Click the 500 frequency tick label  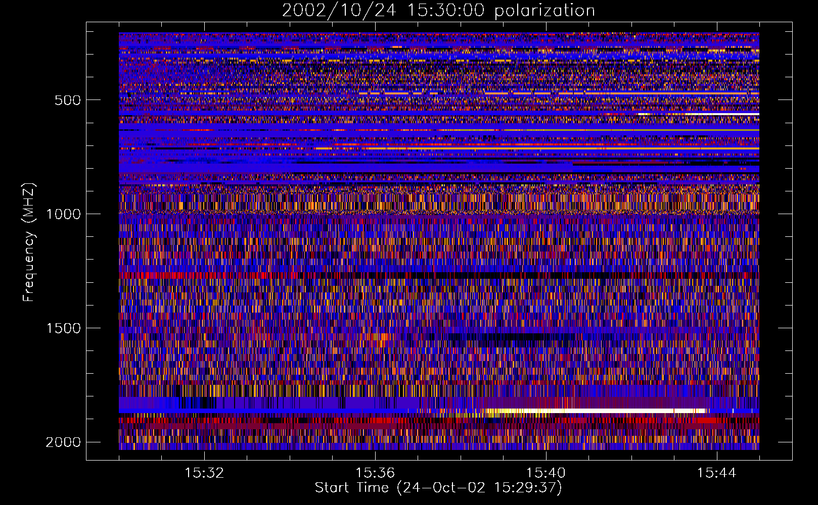(x=67, y=100)
